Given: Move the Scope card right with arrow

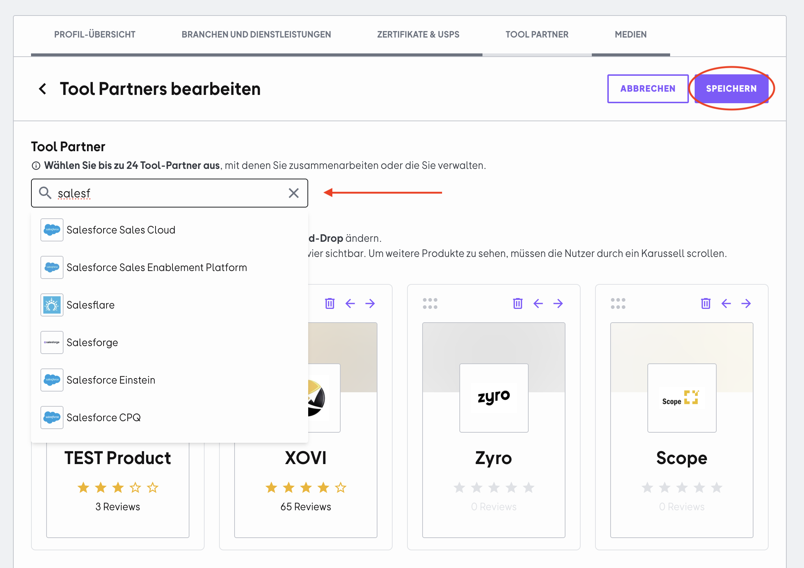Looking at the screenshot, I should click(x=746, y=303).
